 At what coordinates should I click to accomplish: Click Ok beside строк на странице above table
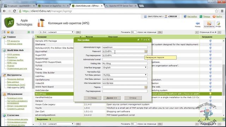coord(160,32)
